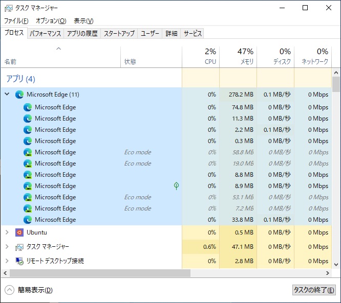This screenshot has width=341, height=303.
Task: Expand the Ubuntu process group
Action: click(7, 232)
